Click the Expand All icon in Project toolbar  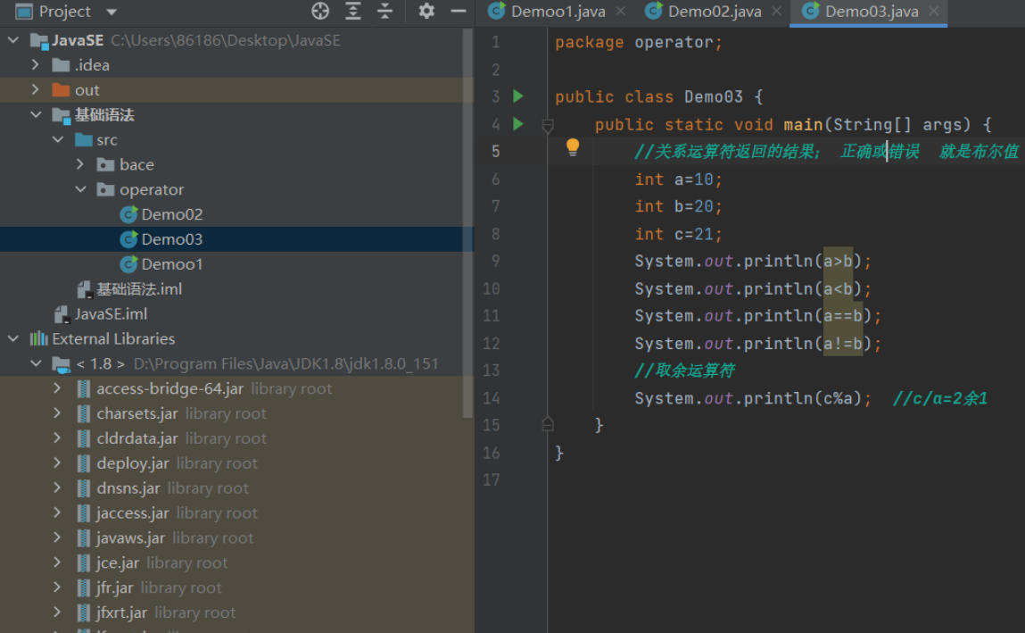(353, 12)
